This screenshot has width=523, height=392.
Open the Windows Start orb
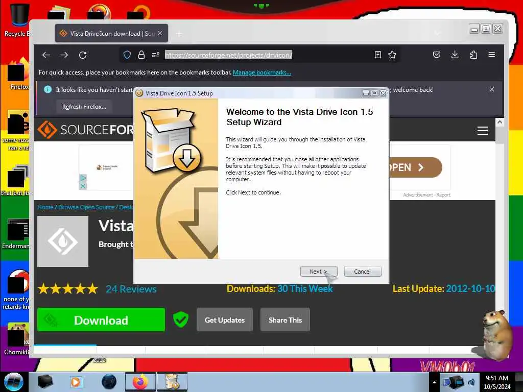pyautogui.click(x=14, y=382)
